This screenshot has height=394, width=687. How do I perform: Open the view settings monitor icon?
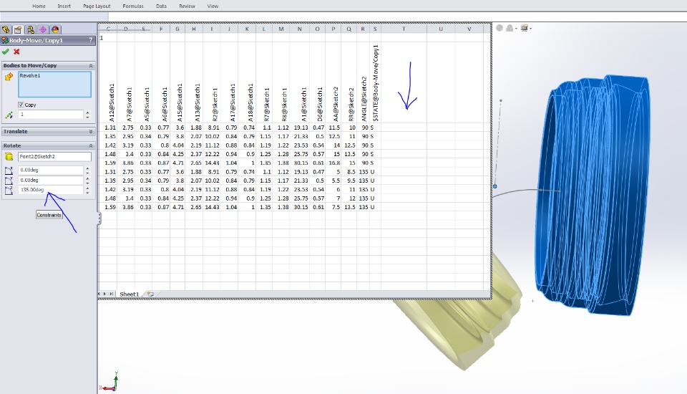pos(524,28)
